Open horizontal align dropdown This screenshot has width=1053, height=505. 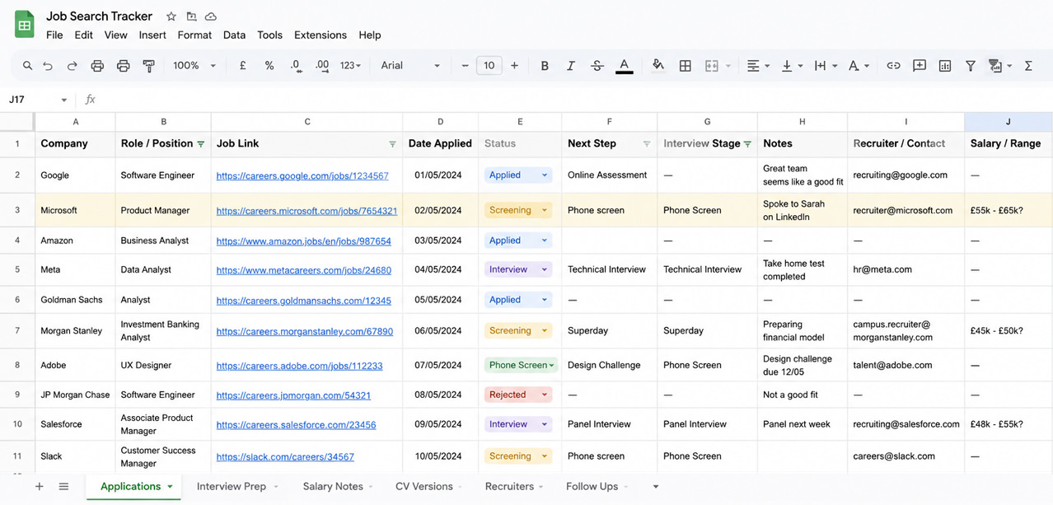758,66
